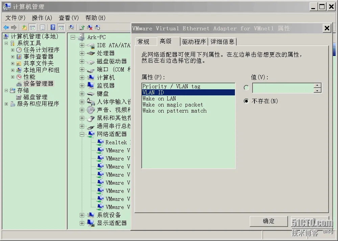
Task: Click the Update driver software icon
Action: point(81,28)
